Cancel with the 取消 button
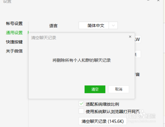Viewport: 165px width, 127px height. 118,89
